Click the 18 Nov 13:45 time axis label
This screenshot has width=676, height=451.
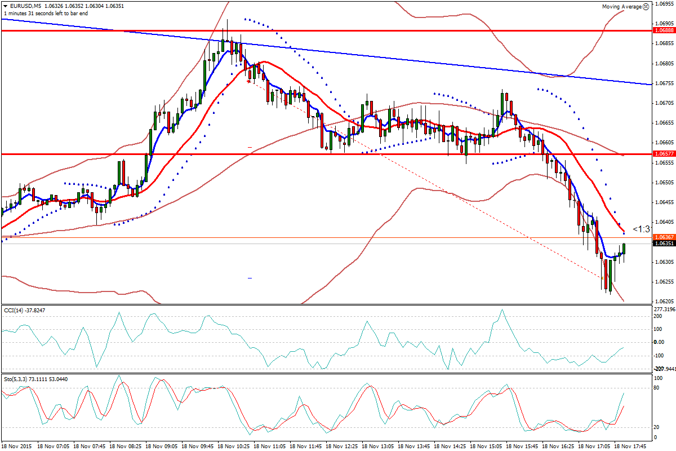click(x=414, y=445)
